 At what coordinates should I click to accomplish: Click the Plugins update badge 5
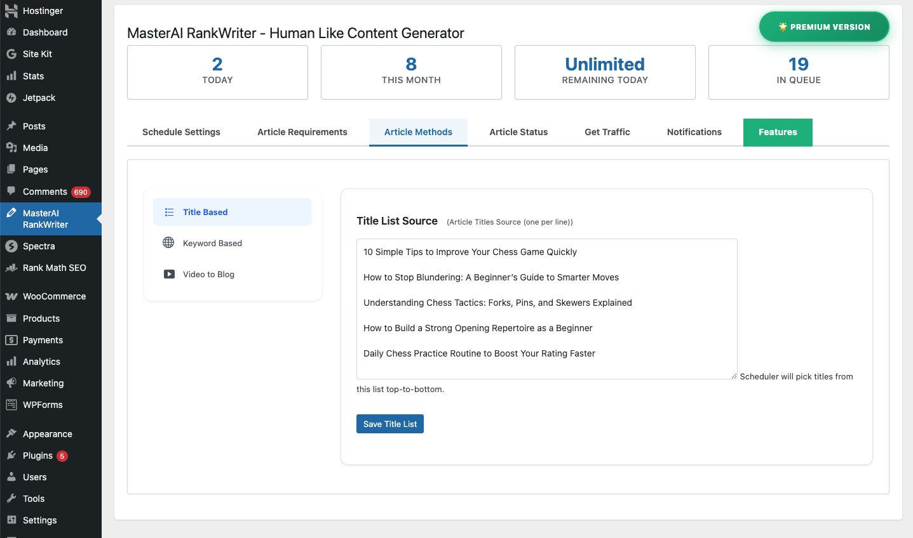pos(62,456)
